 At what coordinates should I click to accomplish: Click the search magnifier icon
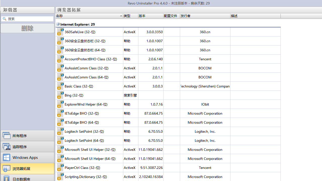[x=5, y=19]
